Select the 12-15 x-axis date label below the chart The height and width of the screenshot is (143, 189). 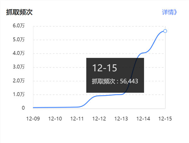[165, 119]
